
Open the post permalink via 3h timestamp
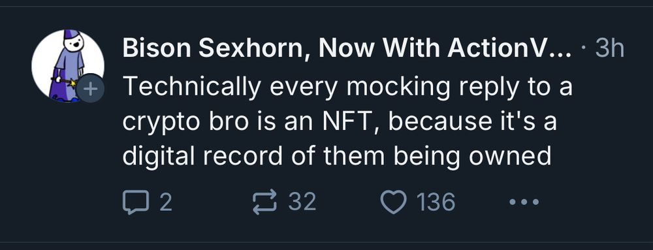click(609, 49)
